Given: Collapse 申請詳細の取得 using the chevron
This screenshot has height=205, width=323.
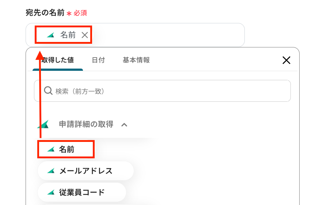Looking at the screenshot, I should point(124,125).
